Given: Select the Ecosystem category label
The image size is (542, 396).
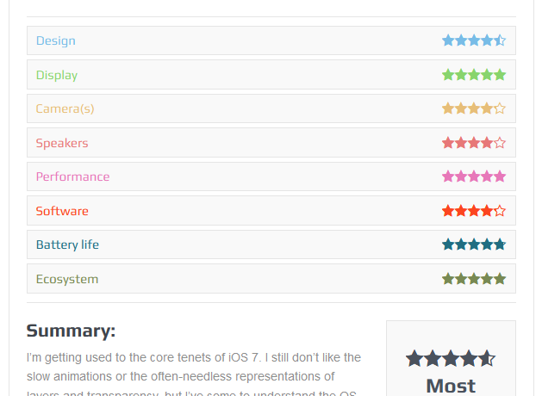Looking at the screenshot, I should coord(67,279).
